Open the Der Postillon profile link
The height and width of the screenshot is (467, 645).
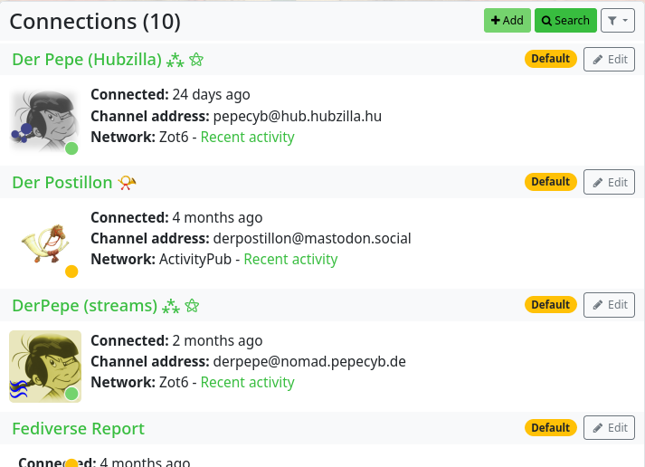tap(62, 183)
